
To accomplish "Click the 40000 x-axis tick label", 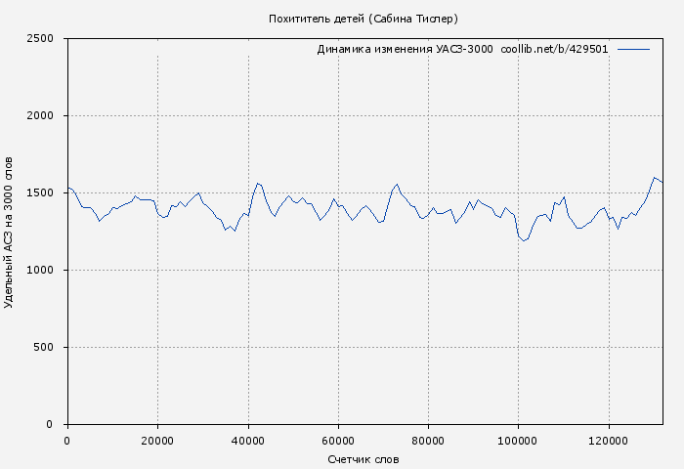I will point(247,441).
